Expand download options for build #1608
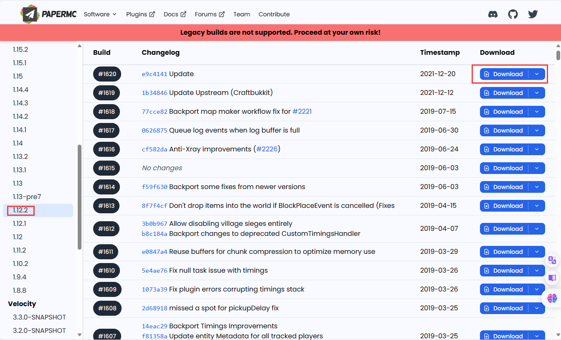Screen dimensions: 561x340 (537, 308)
